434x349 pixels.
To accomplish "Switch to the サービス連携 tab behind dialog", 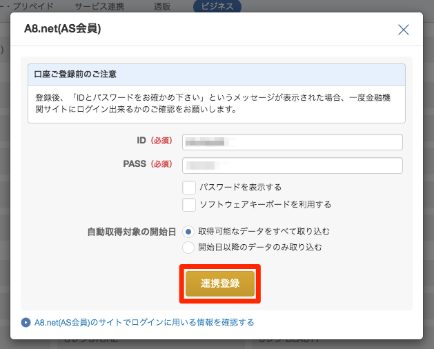I will [99, 6].
